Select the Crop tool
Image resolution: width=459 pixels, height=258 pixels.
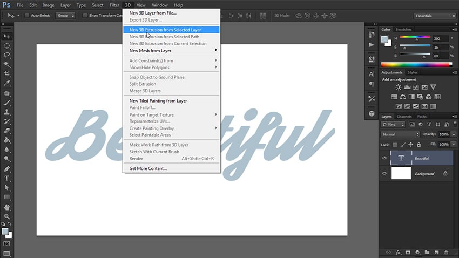7,73
